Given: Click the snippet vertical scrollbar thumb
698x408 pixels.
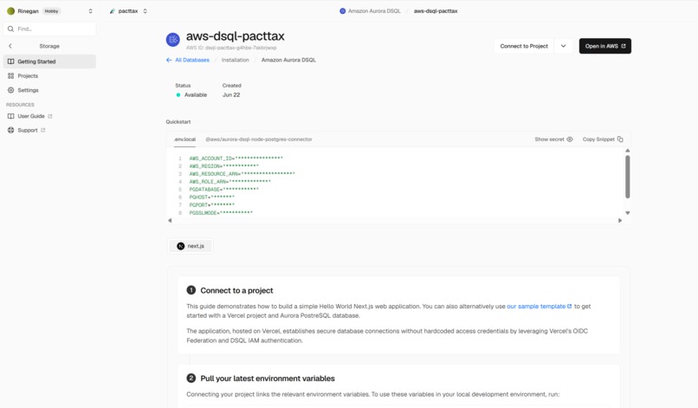Looking at the screenshot, I should tap(627, 177).
